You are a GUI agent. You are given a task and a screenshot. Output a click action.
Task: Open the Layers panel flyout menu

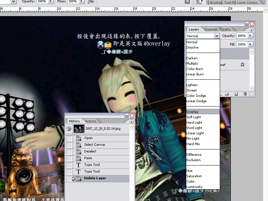click(252, 30)
